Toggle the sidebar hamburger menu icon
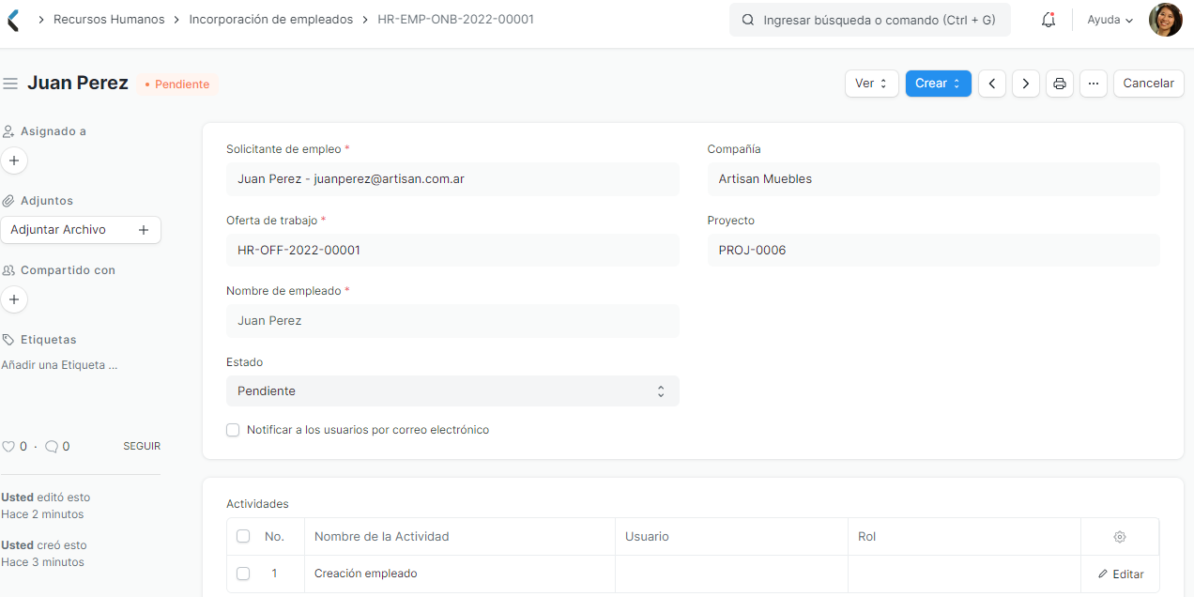Image resolution: width=1194 pixels, height=597 pixels. click(10, 84)
